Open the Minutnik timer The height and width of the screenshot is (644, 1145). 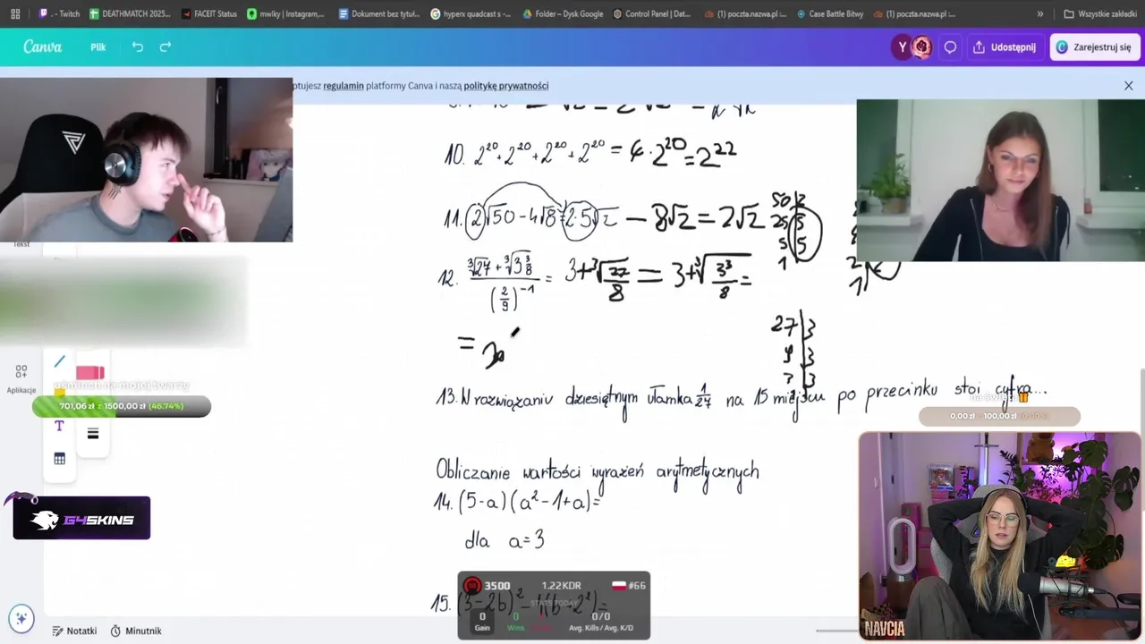tap(136, 631)
